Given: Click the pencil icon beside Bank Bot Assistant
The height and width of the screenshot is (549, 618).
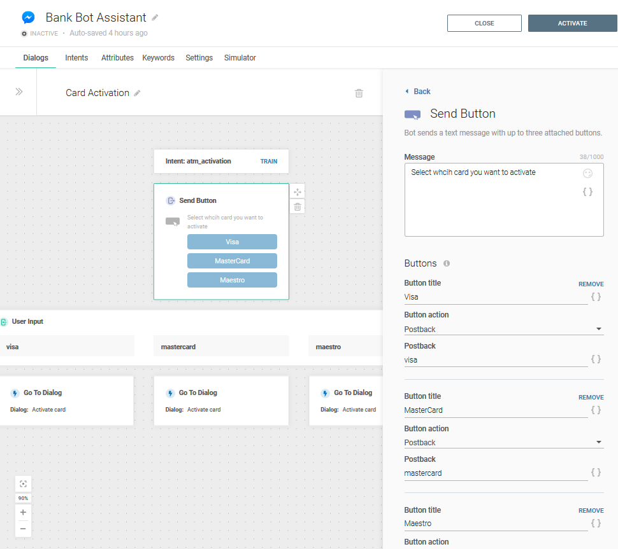Looking at the screenshot, I should point(155,17).
